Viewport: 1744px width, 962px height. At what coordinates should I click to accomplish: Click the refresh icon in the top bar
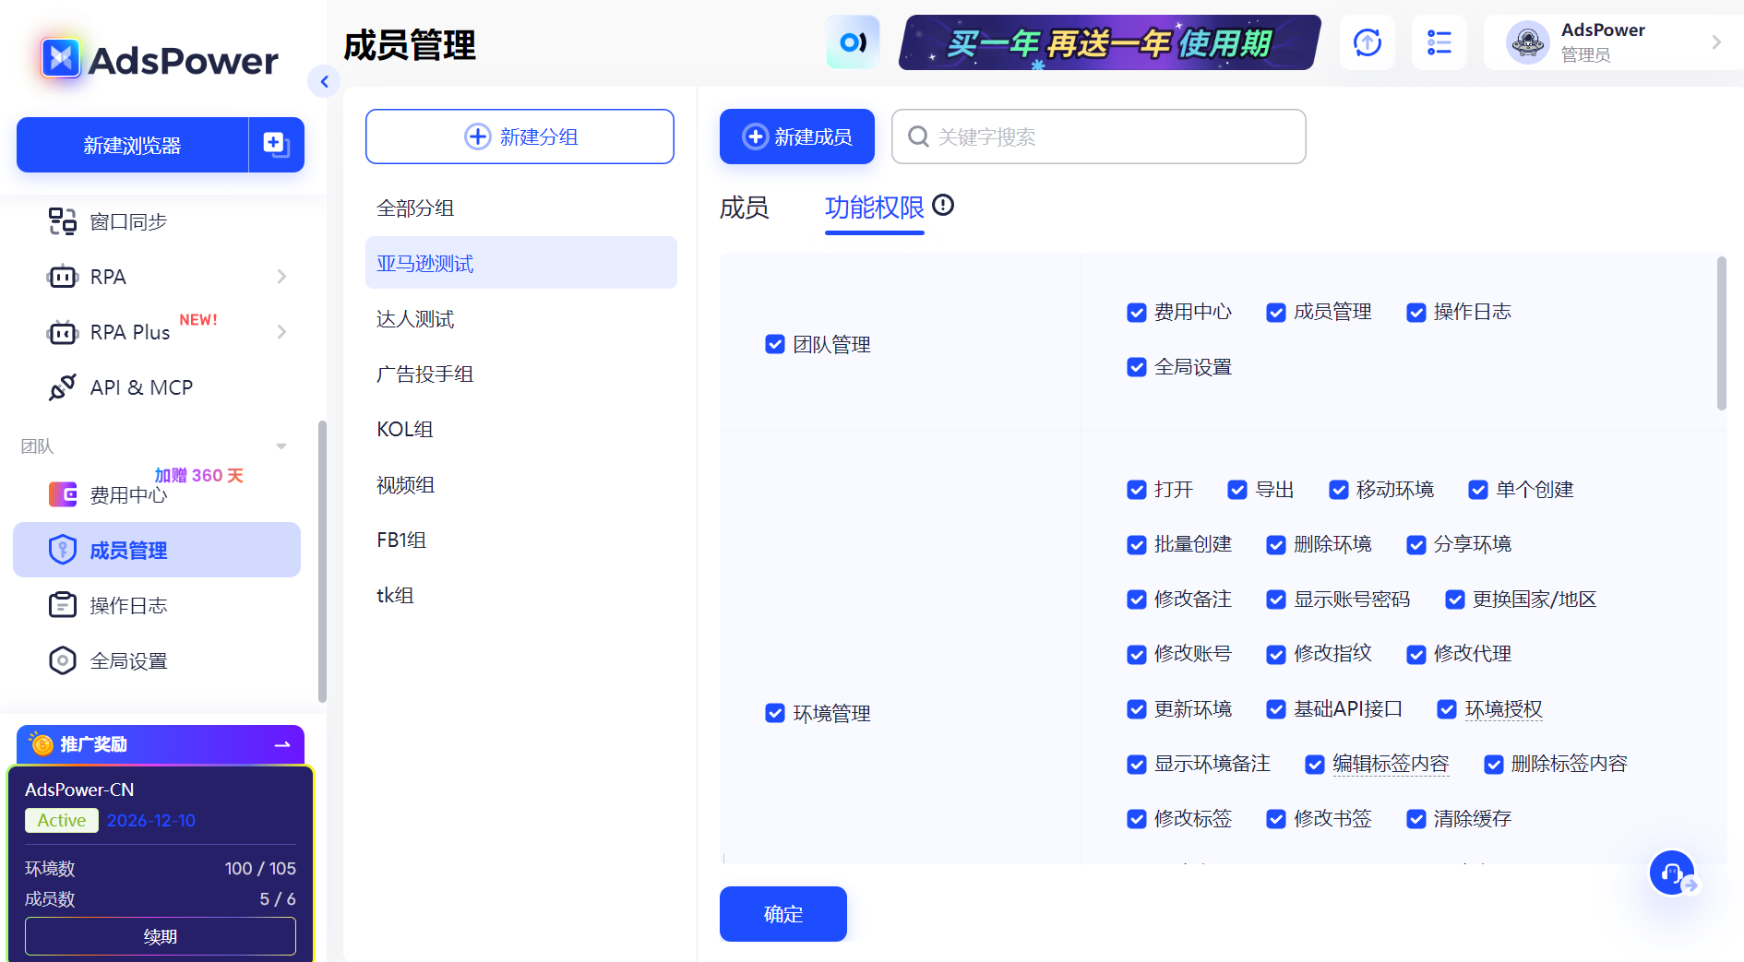tap(1367, 42)
